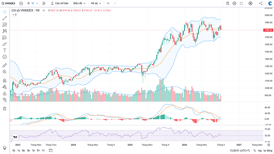Start bar replay with the play icon
274x154 pixels.
pyautogui.click(x=251, y=3)
